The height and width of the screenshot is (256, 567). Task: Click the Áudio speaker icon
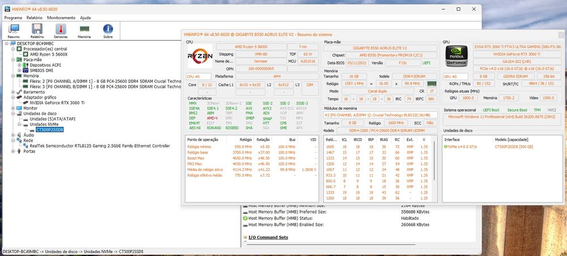[19, 135]
